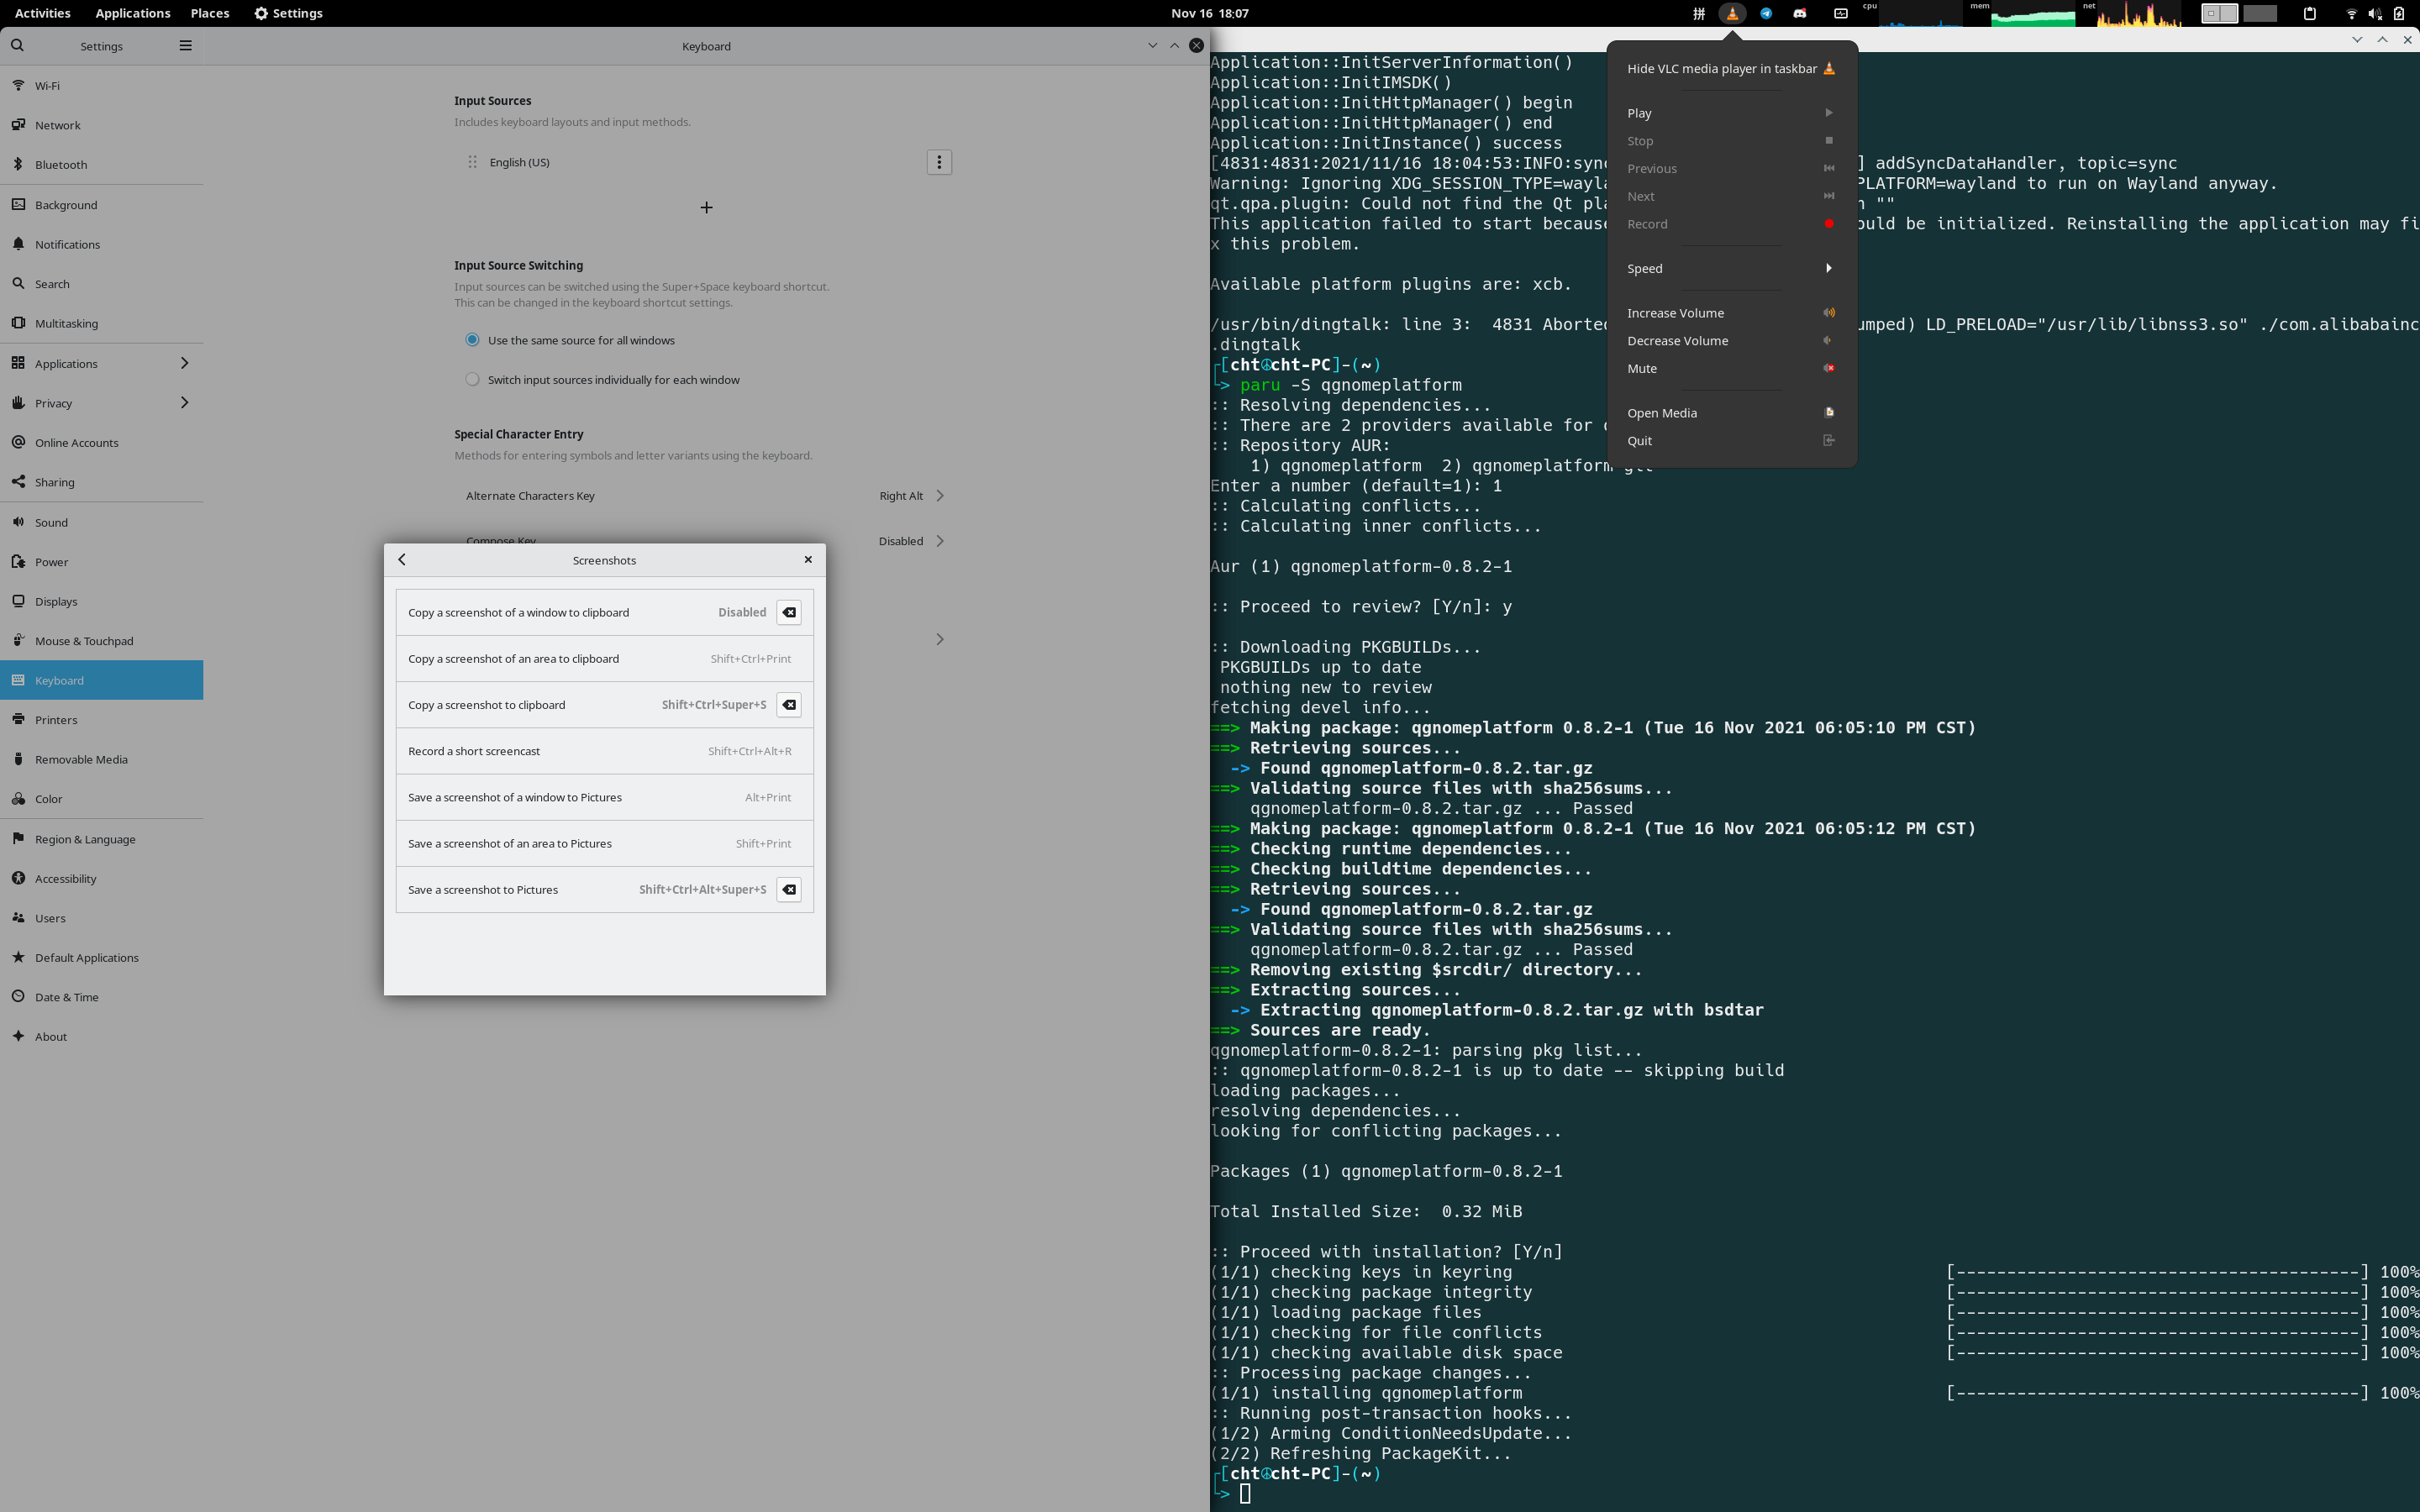Reset the window-to-clipboard screenshot shortcut
Viewport: 2420px width, 1512px height.
click(789, 612)
